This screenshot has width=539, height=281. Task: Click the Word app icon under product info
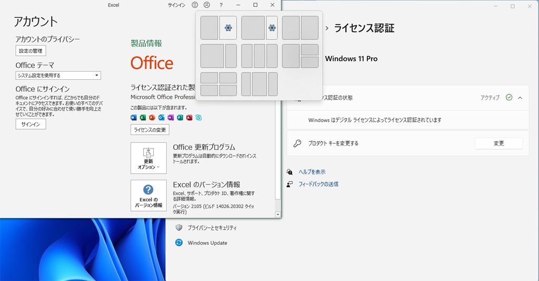pos(133,118)
